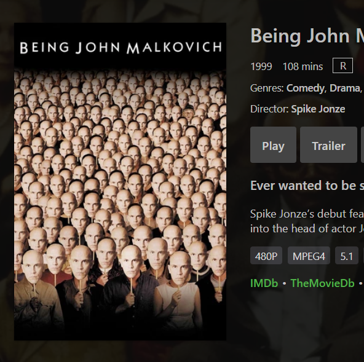
Task: Click the 5.1 audio channel badge
Action: point(347,256)
